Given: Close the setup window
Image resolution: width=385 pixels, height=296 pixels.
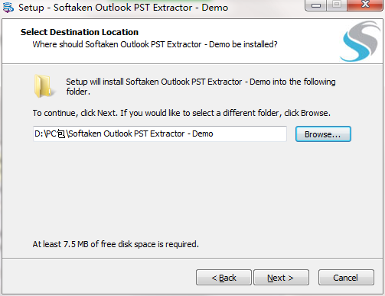Looking at the screenshot, I should (x=365, y=5).
